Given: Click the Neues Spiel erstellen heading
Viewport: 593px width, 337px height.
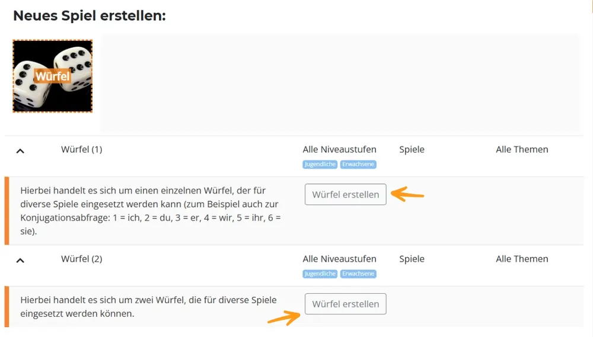Looking at the screenshot, I should pos(90,16).
